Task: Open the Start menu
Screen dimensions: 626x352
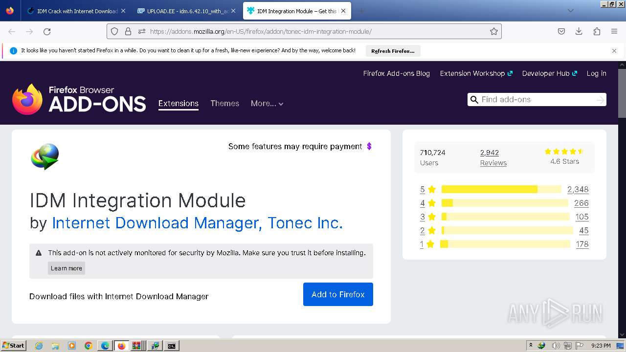Action: pyautogui.click(x=13, y=346)
